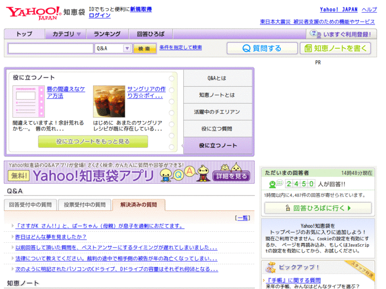Expand the カテゴリ menu arrow
386x289 pixels.
tap(79, 34)
